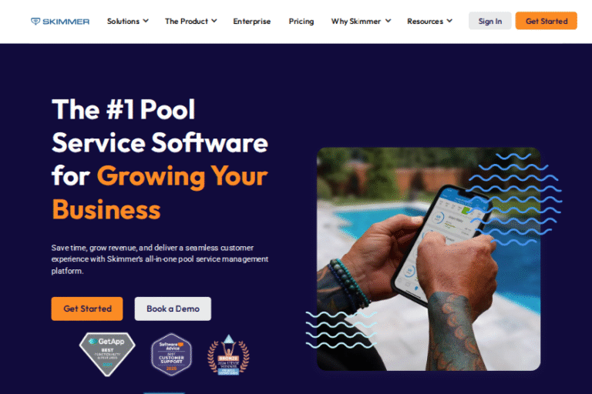Open the Why Skimmer dropdown arrow
The height and width of the screenshot is (394, 592).
click(x=388, y=21)
